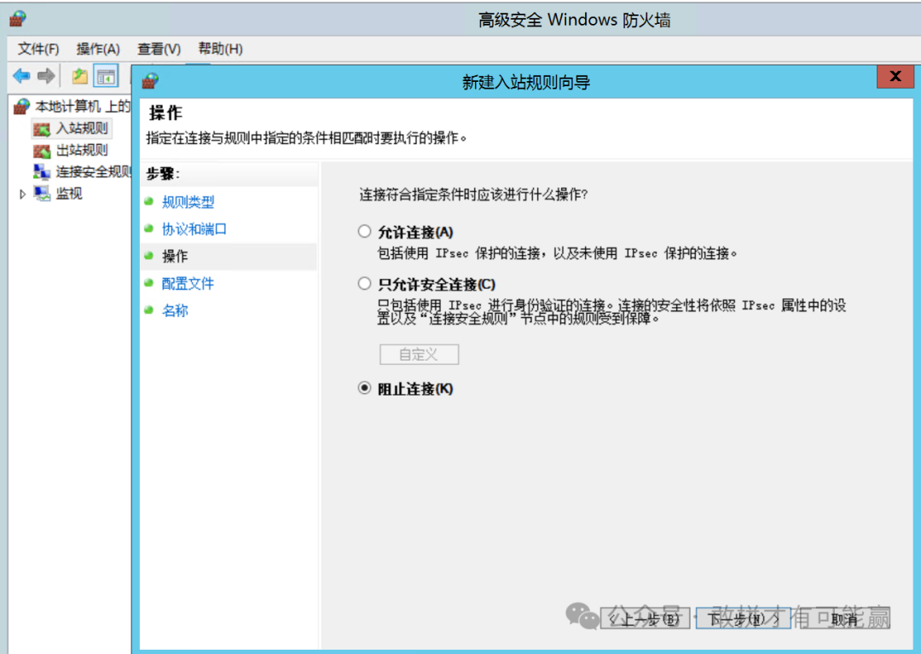Click the current 操作 step in steps list
The image size is (921, 654).
175,256
